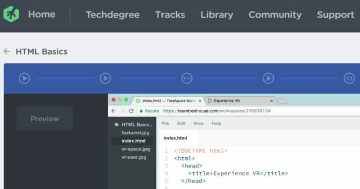Image resolution: width=360 pixels, height=189 pixels.
Task: Click the green maximize window button
Action: tap(126, 100)
